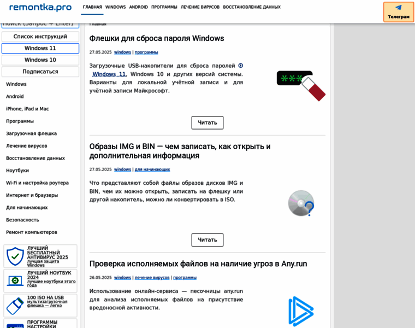Follow the Windows 11 inline link

(109, 74)
